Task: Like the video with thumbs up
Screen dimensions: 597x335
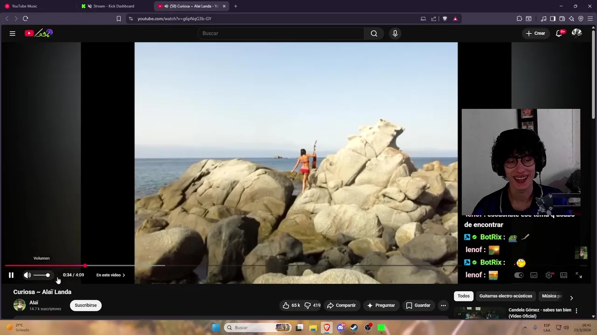Action: coord(291,305)
